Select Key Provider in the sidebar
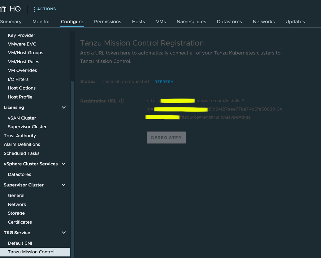The image size is (321, 258). pyautogui.click(x=21, y=35)
